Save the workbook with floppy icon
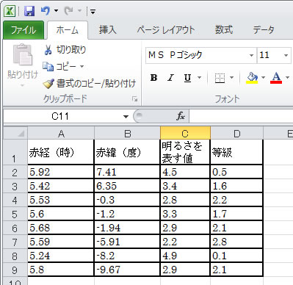Image resolution: width=293 pixels, height=285 pixels. click(29, 11)
